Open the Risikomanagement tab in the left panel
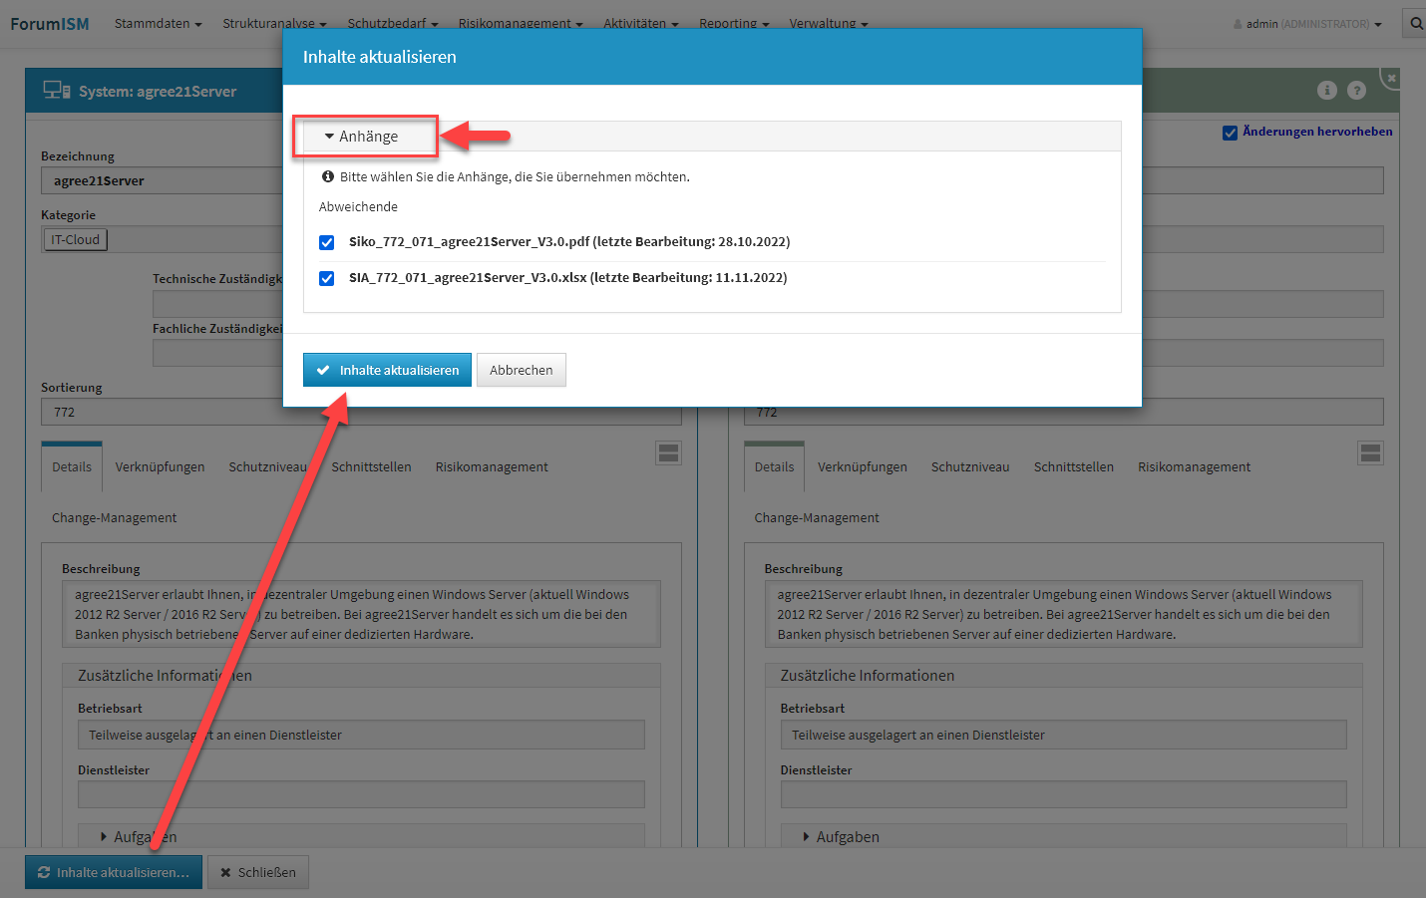 click(492, 466)
